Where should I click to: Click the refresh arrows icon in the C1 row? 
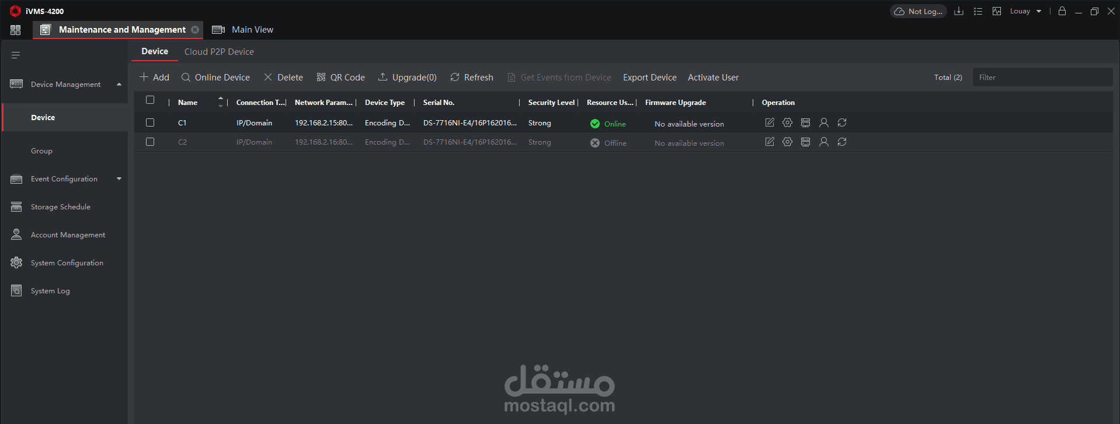tap(842, 122)
